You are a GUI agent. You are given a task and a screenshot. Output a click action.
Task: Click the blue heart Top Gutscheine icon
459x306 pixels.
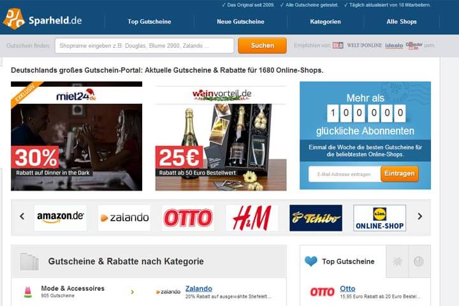click(311, 261)
